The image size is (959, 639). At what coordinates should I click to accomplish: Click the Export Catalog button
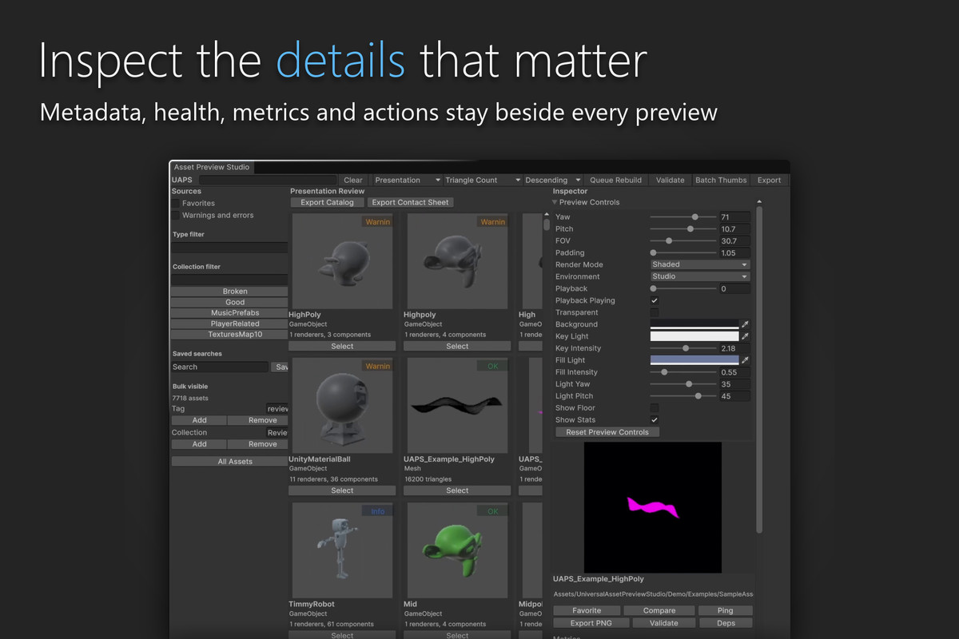click(x=328, y=203)
